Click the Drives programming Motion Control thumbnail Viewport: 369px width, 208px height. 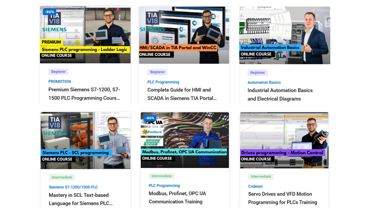(x=284, y=140)
